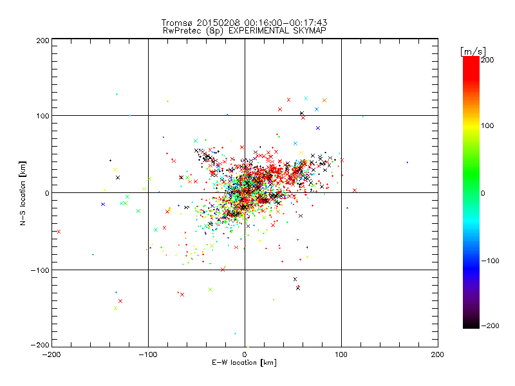Click the colorbar label "0"
Image resolution: width=515 pixels, height=386 pixels.
pyautogui.click(x=483, y=194)
